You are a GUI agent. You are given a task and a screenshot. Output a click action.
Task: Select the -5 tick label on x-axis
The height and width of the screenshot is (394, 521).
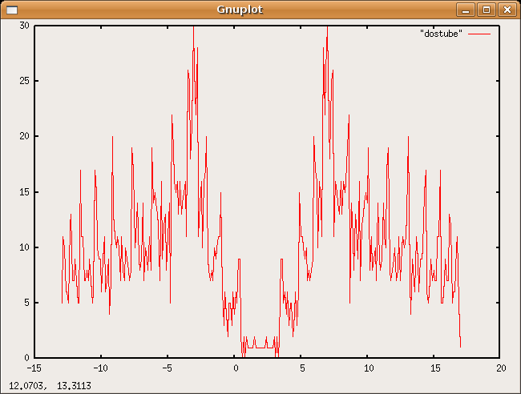(x=168, y=368)
